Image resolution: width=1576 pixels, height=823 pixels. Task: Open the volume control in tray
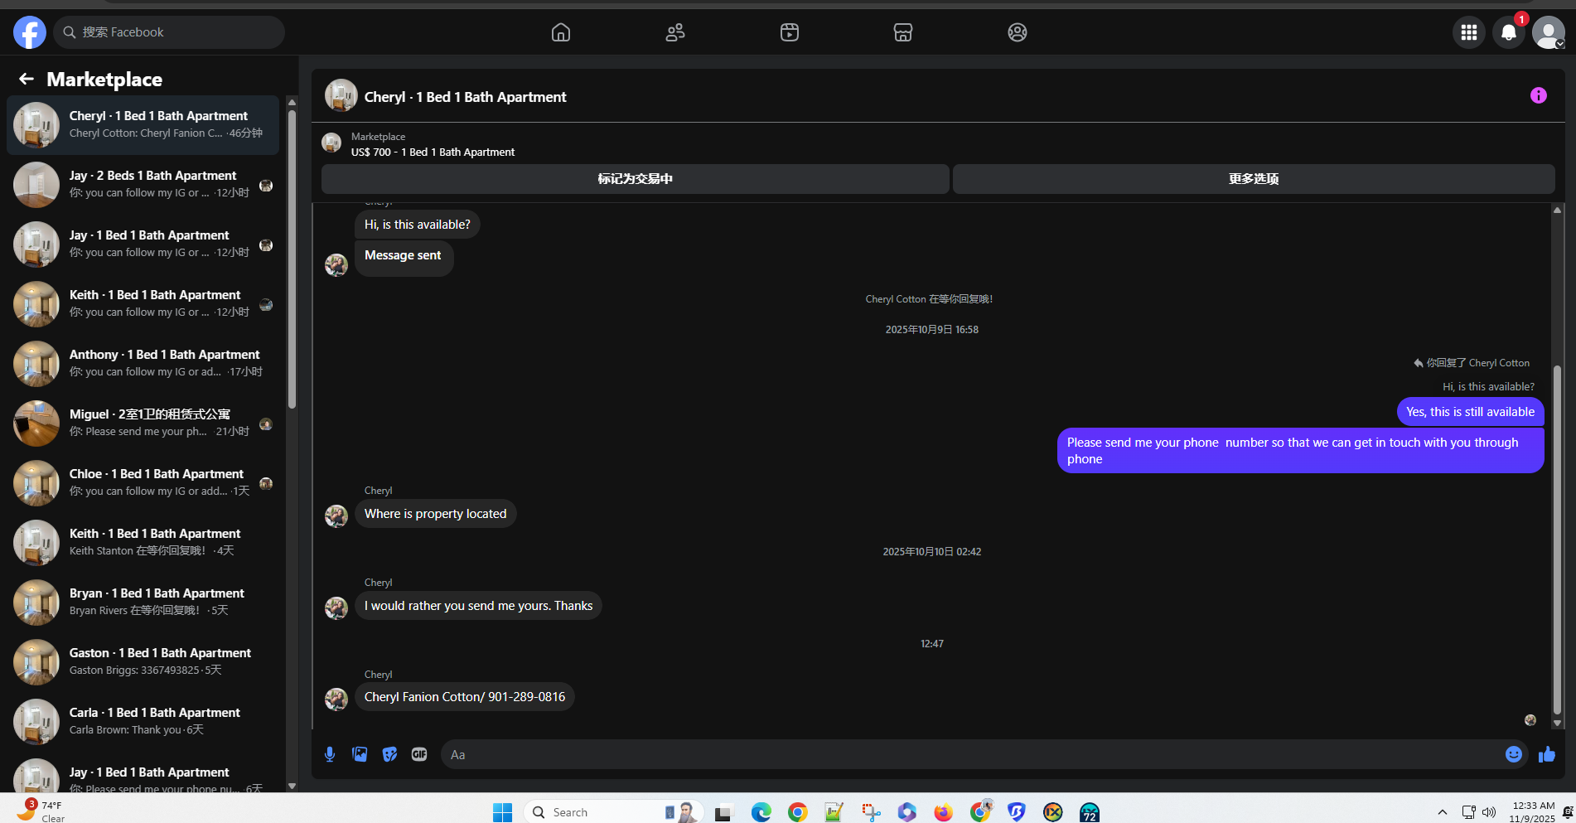[1489, 812]
